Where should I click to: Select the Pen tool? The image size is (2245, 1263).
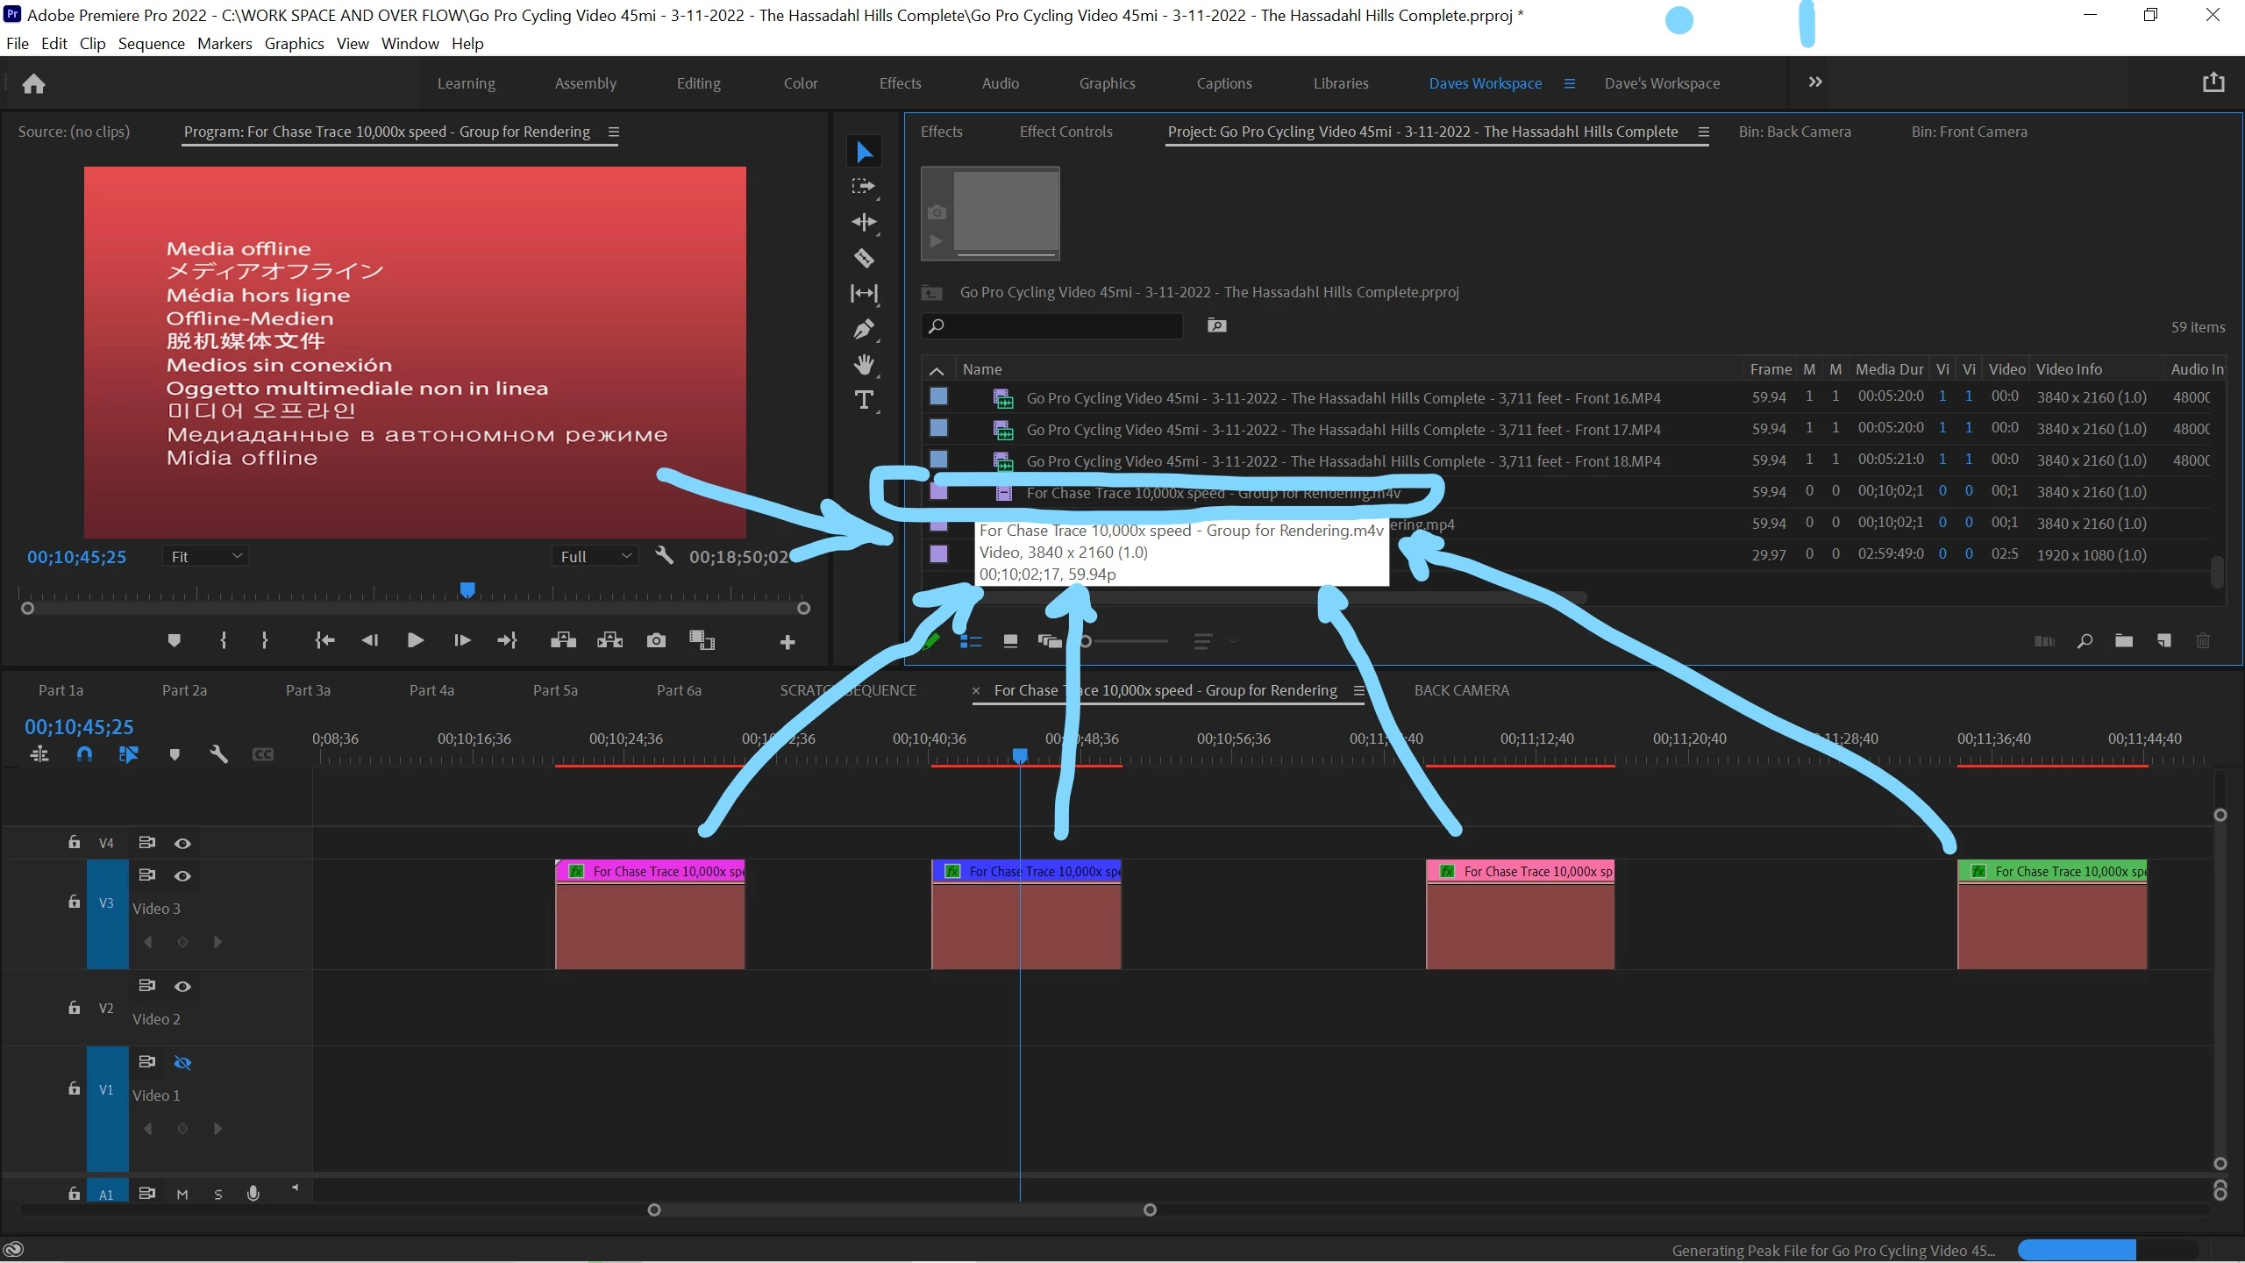(864, 329)
